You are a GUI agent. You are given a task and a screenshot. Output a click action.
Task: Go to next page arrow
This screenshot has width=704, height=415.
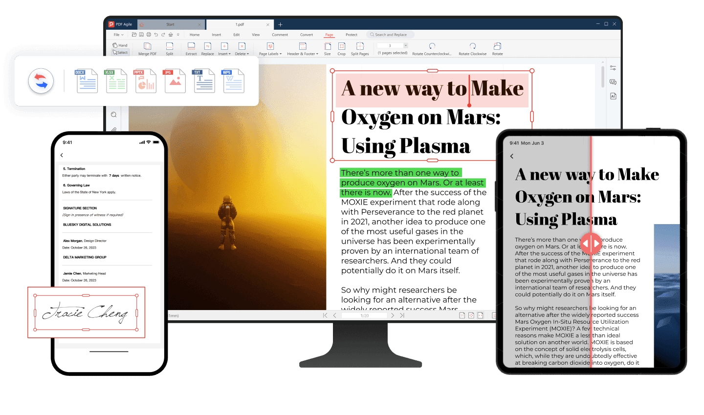coord(392,315)
